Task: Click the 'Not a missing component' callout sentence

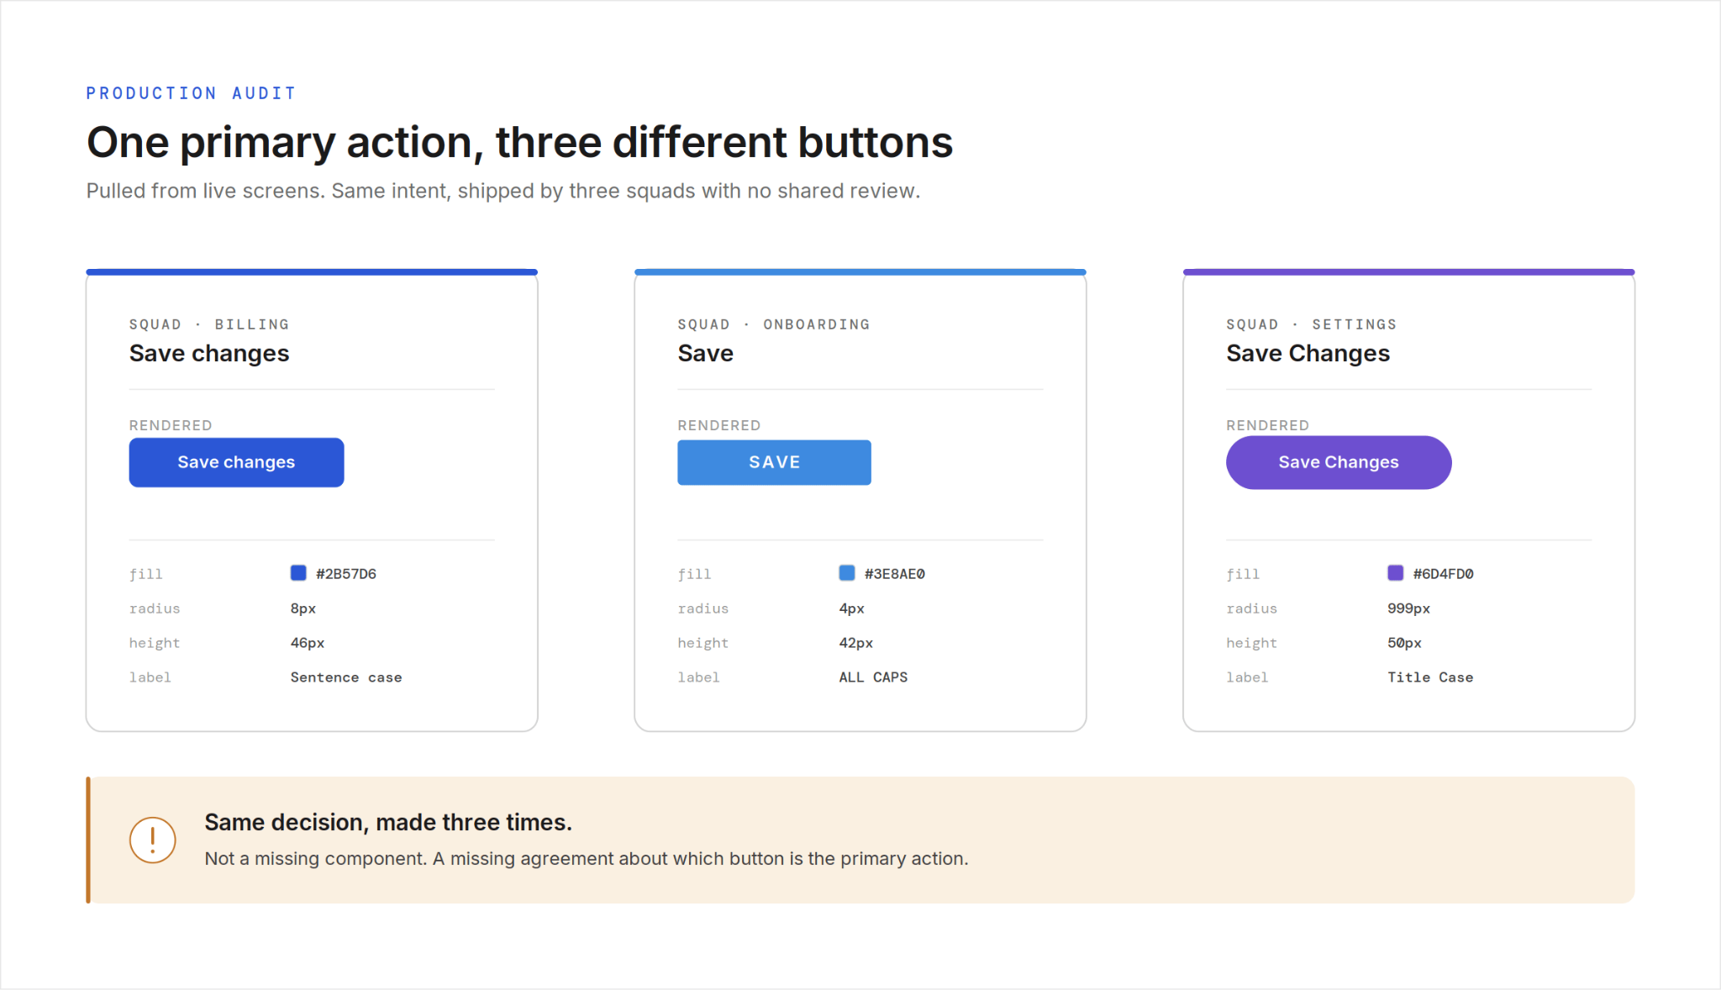Action: [587, 859]
